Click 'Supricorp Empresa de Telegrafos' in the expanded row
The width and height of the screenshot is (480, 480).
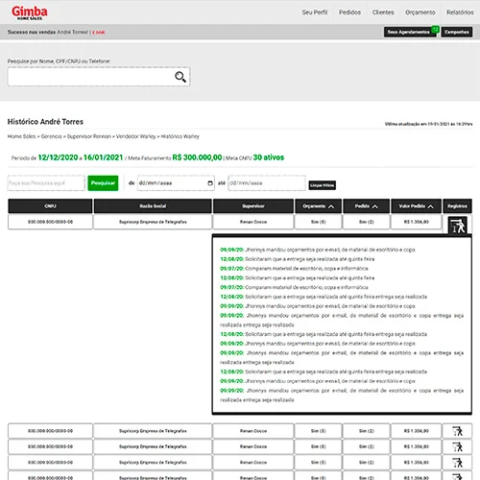[153, 222]
